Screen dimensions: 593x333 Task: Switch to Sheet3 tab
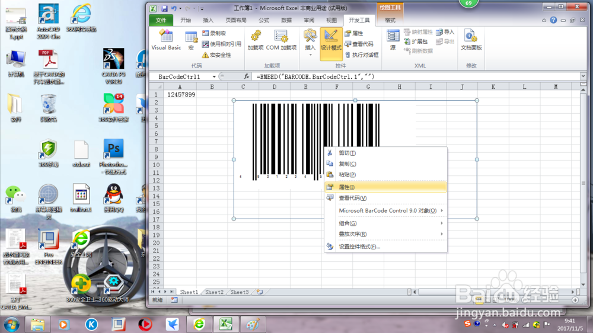coord(240,292)
